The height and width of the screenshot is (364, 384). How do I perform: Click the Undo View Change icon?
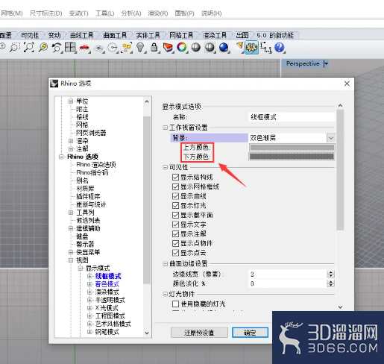tap(57, 47)
